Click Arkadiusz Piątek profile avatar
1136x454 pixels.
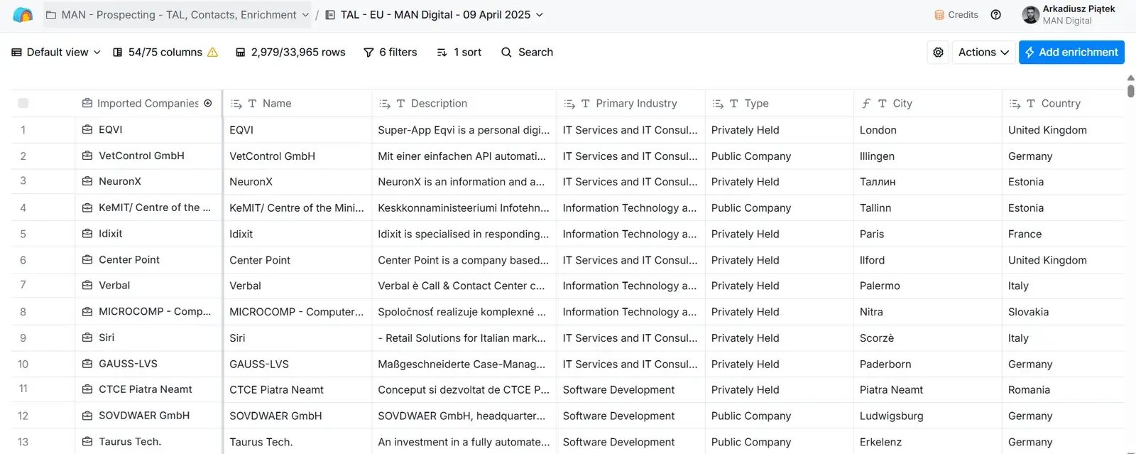(x=1030, y=15)
